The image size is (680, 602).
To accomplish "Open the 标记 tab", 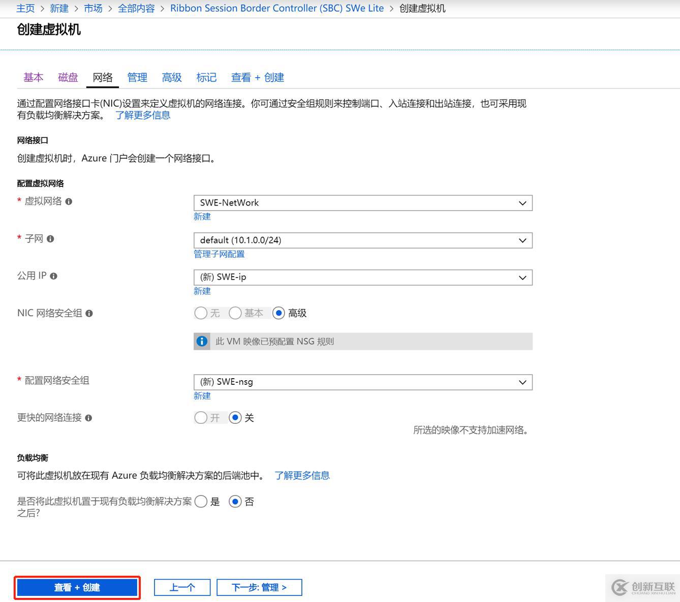I will [x=206, y=77].
